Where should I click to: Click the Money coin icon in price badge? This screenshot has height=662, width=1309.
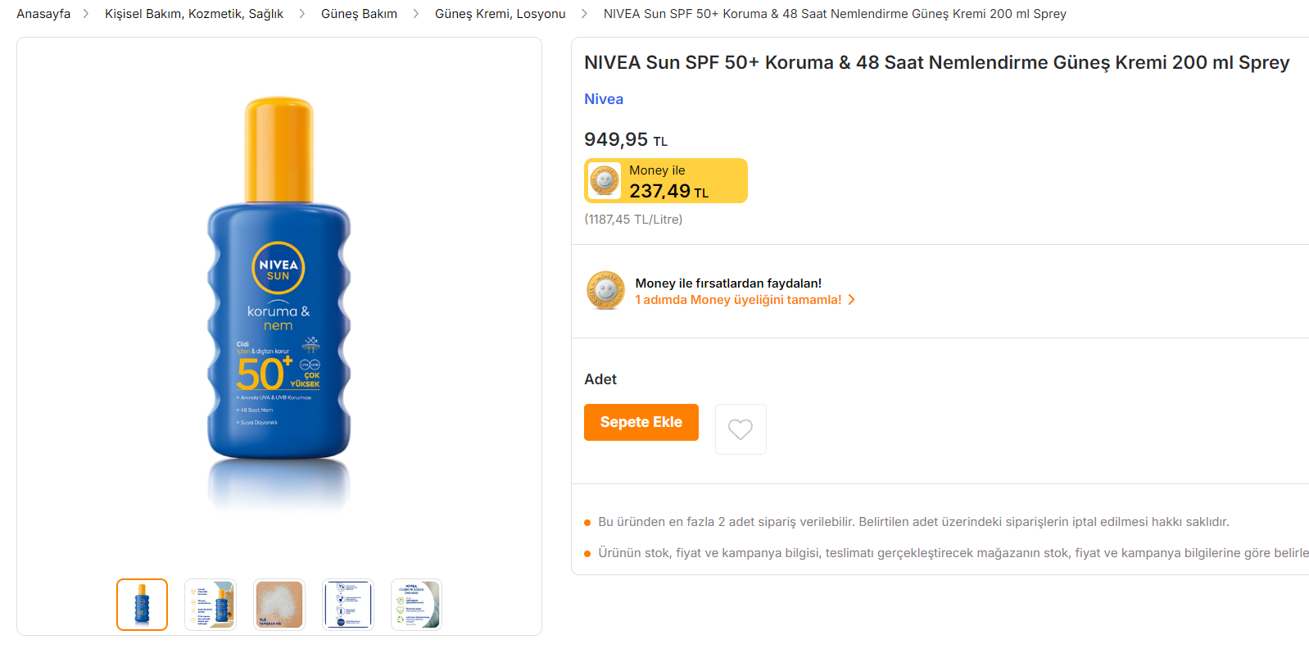605,180
